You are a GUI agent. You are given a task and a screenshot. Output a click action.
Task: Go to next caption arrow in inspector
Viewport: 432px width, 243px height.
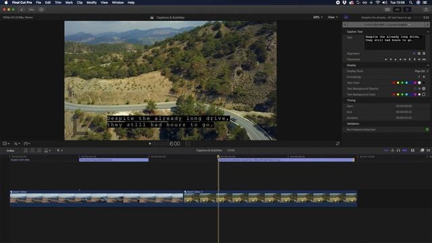click(x=427, y=24)
